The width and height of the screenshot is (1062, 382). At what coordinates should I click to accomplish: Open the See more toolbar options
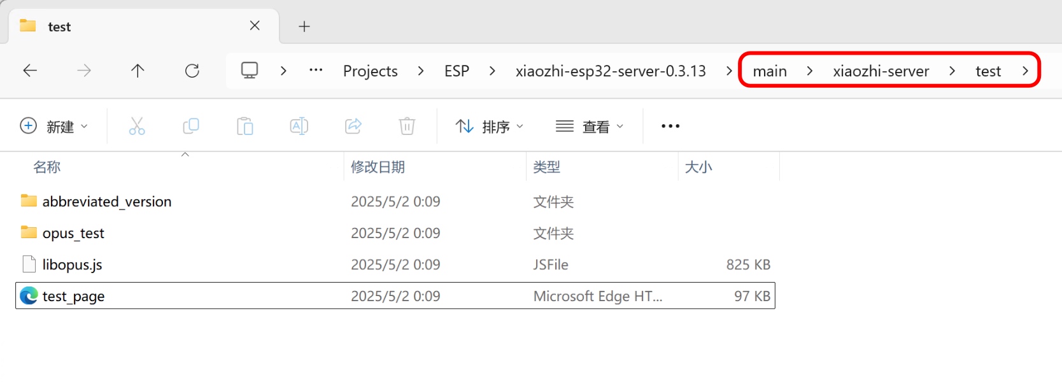[670, 126]
